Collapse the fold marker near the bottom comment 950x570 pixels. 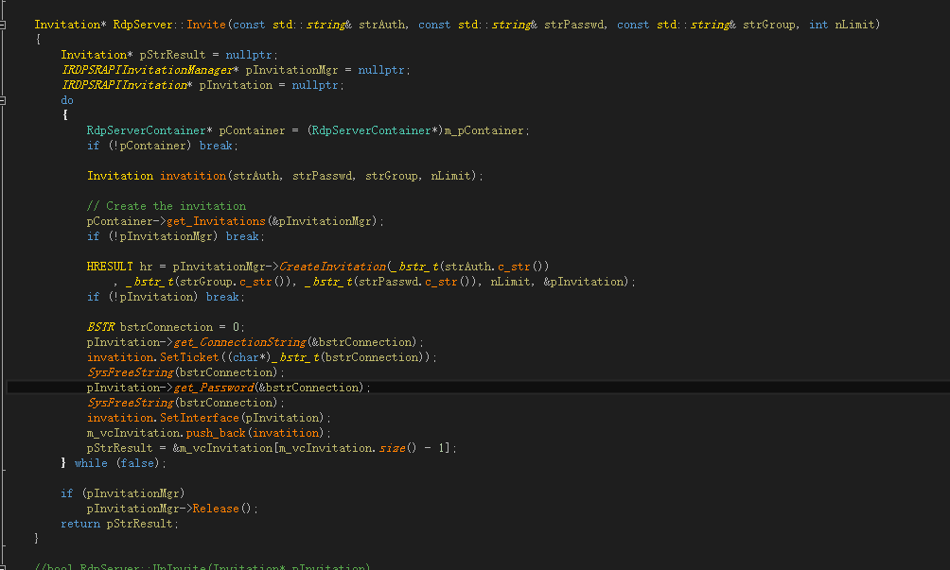5,564
